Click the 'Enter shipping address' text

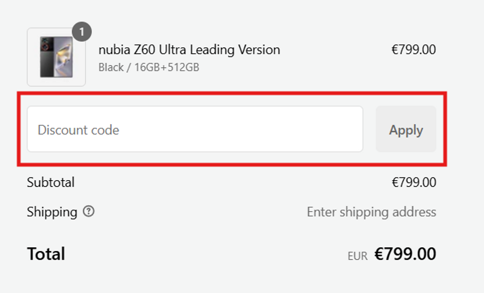(371, 212)
